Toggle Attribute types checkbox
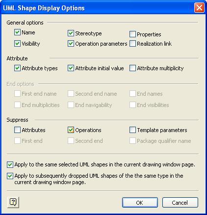 coord(17,68)
